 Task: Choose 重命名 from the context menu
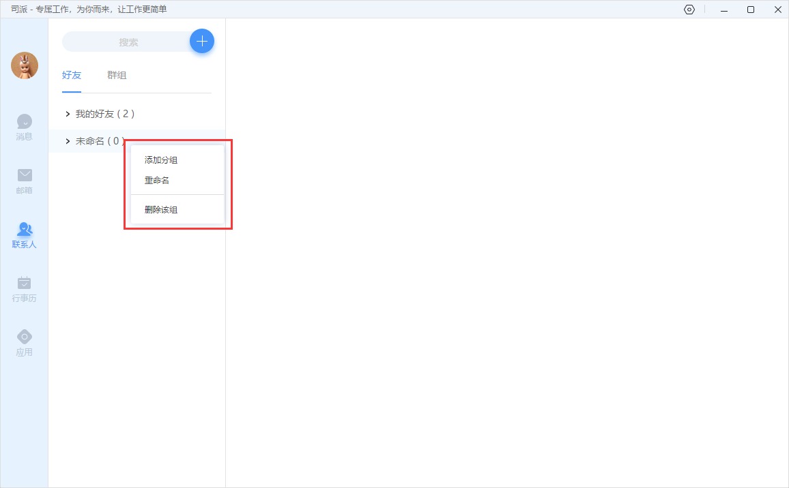(x=157, y=181)
